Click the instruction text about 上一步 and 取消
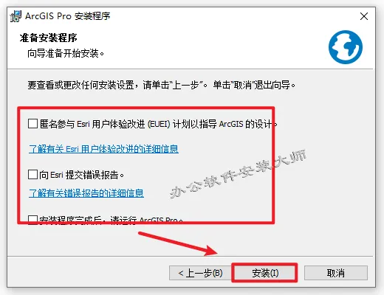The width and height of the screenshot is (384, 295). [162, 85]
